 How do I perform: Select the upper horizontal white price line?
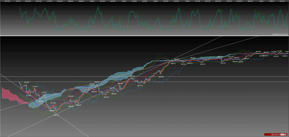pos(144,77)
